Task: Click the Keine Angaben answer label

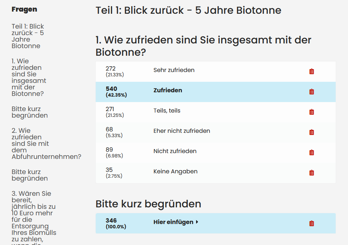Action: (175, 172)
